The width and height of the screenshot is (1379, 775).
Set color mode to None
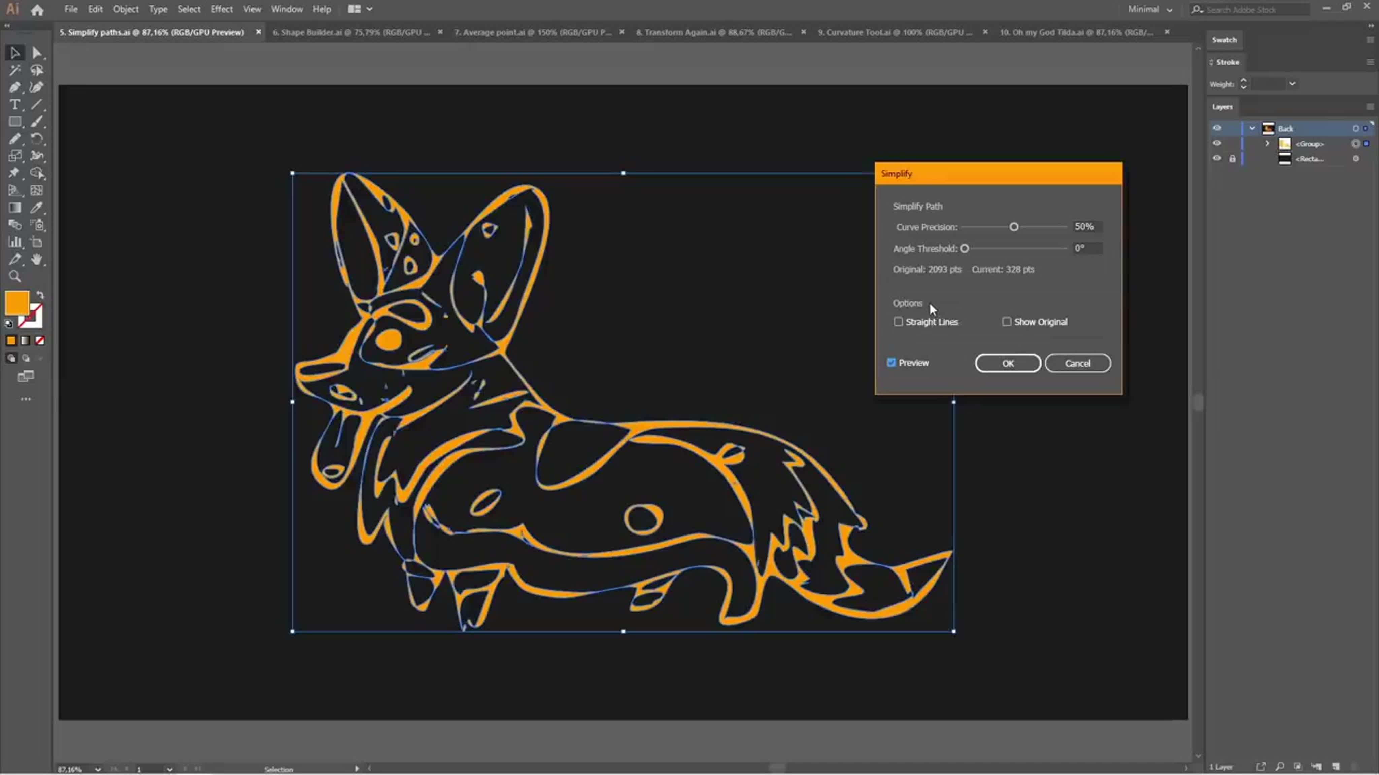coord(40,341)
